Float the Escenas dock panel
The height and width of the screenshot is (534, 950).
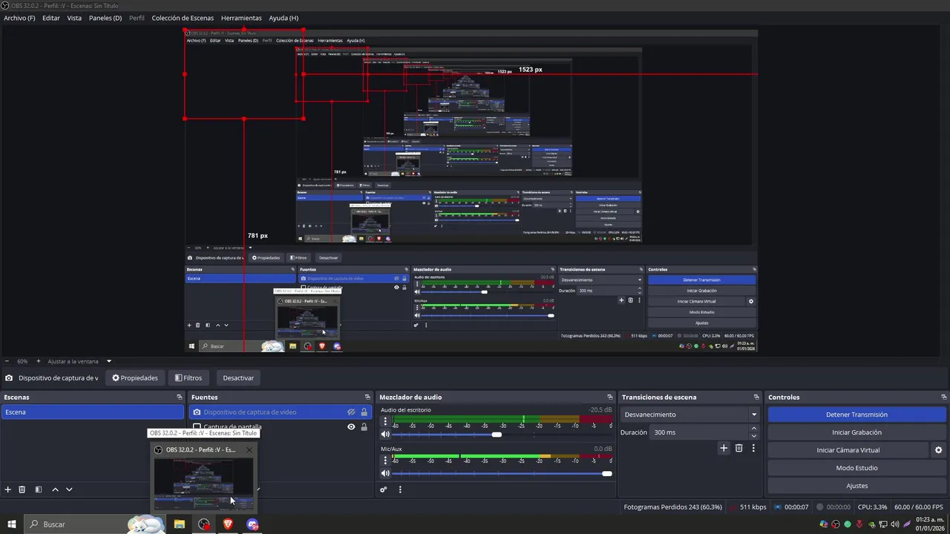(x=179, y=398)
